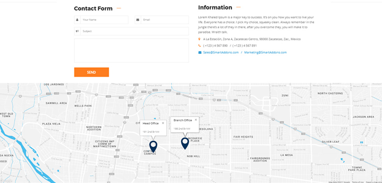Click the megaphone icon beside Subject

click(77, 31)
